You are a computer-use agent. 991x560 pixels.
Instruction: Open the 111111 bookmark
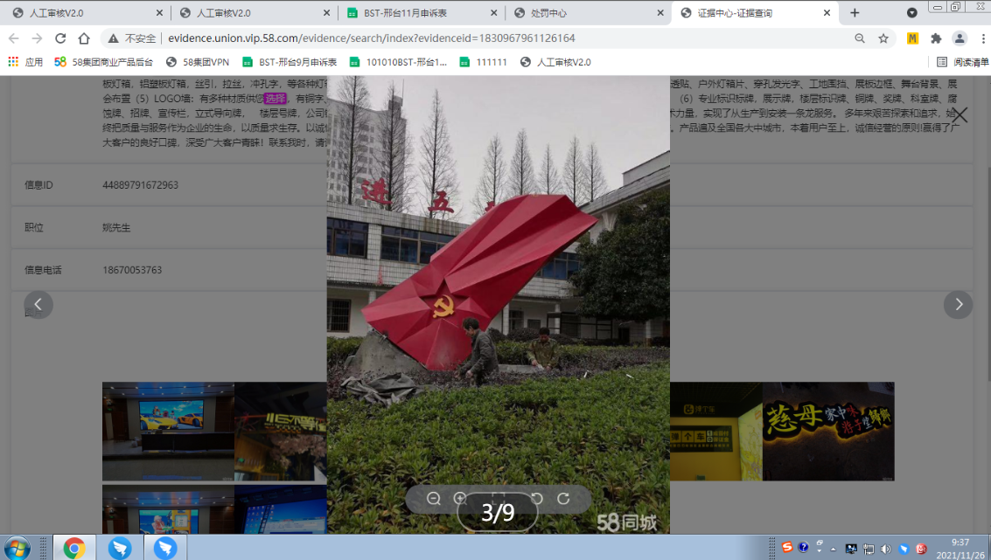[483, 62]
